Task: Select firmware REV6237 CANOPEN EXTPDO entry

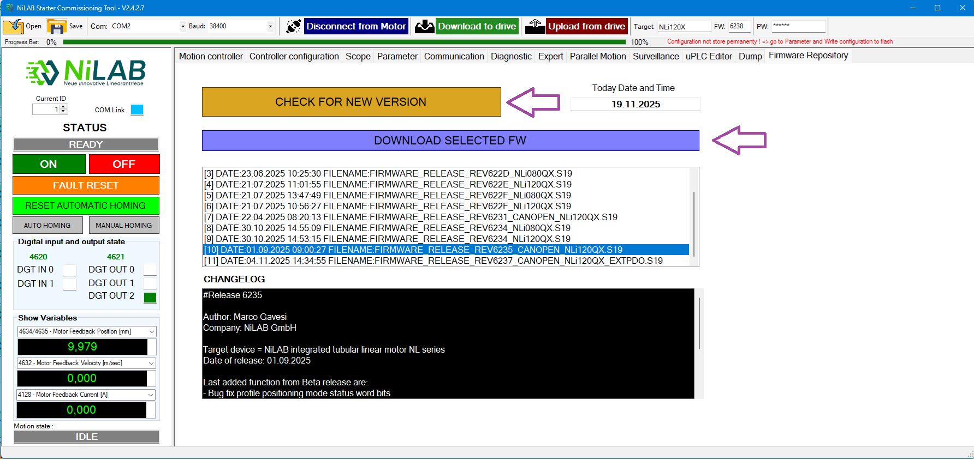Action: pyautogui.click(x=433, y=261)
